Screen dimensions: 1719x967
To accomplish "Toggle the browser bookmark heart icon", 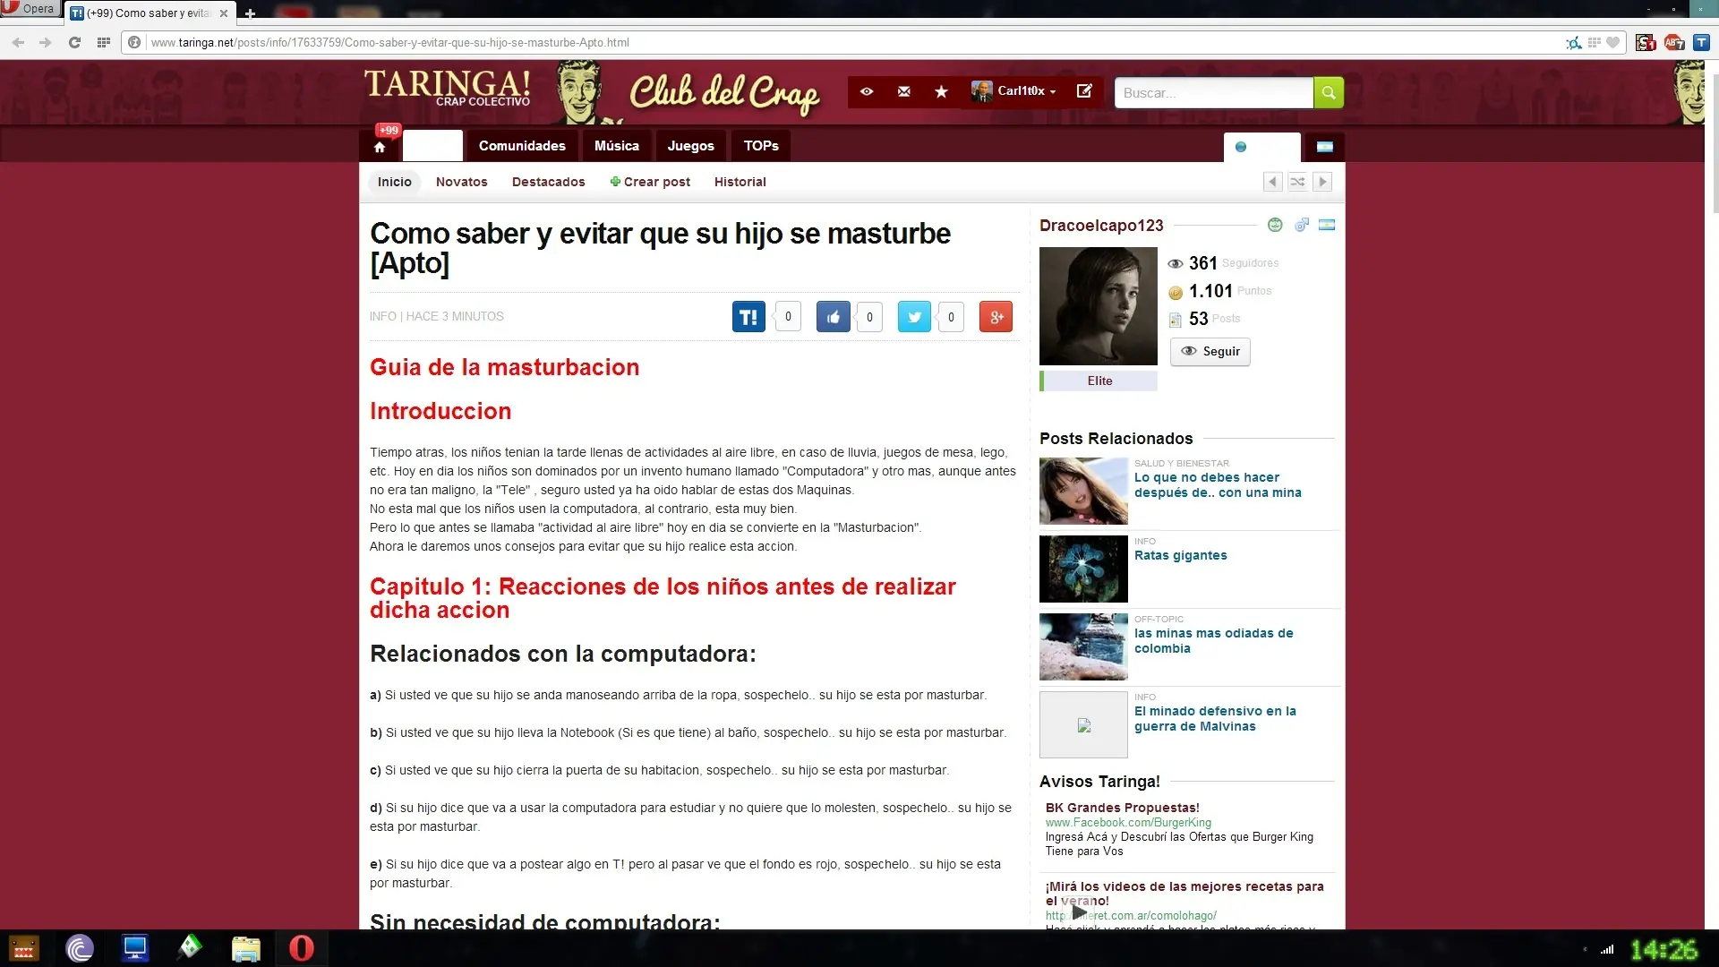I will click(1612, 42).
